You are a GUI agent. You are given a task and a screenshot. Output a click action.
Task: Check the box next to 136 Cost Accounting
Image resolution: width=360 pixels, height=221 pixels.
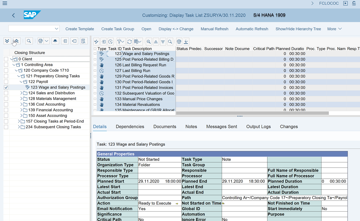tap(6, 104)
